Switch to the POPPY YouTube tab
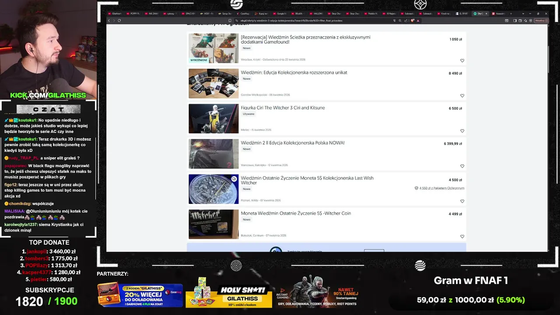Screen dimensions: 560x315 (133, 14)
